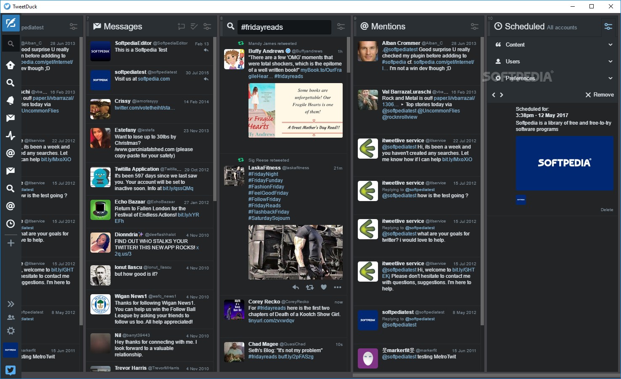Open Settings gear in the sidebar
621x379 pixels.
coord(11,331)
